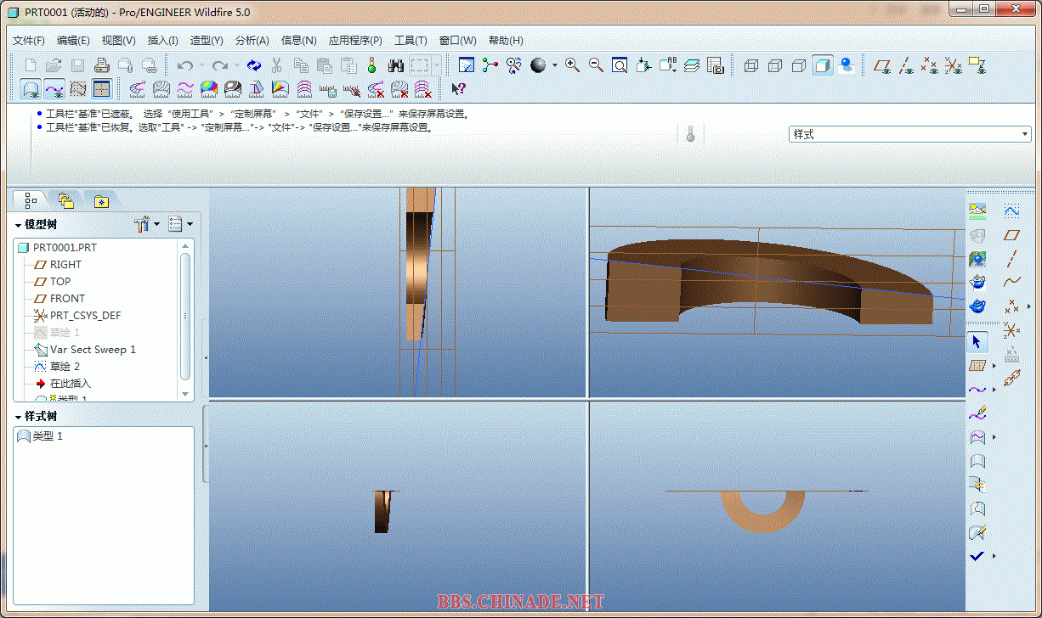The height and width of the screenshot is (618, 1042).
Task: Open the View Manager camera icon
Action: click(x=716, y=65)
